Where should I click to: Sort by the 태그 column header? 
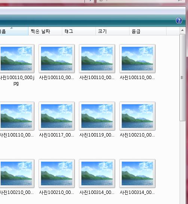coord(79,31)
